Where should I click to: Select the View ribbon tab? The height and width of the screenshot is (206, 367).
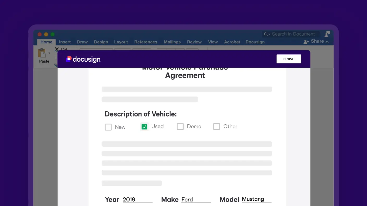click(x=213, y=42)
